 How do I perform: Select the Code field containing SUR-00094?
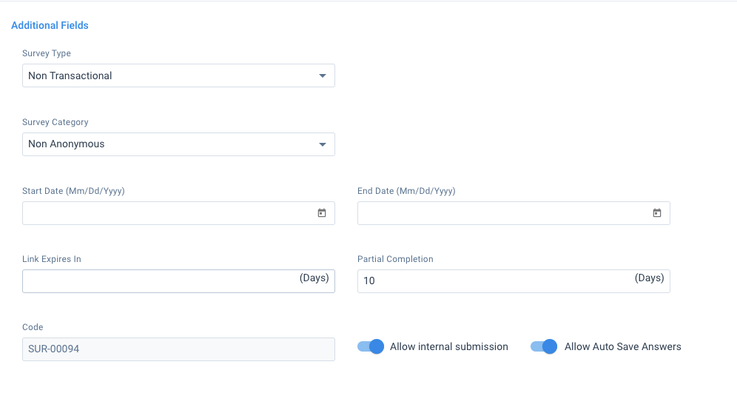pos(178,349)
